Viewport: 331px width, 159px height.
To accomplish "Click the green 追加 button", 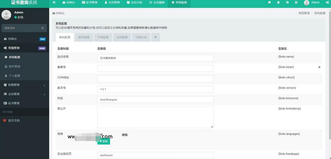I will pos(103,141).
